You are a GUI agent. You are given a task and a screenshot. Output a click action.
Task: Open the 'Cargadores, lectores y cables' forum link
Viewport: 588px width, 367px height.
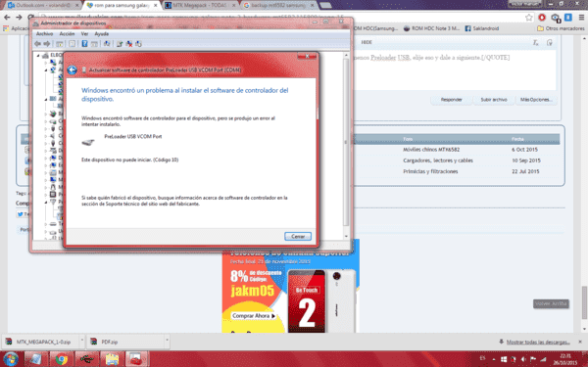pos(438,161)
